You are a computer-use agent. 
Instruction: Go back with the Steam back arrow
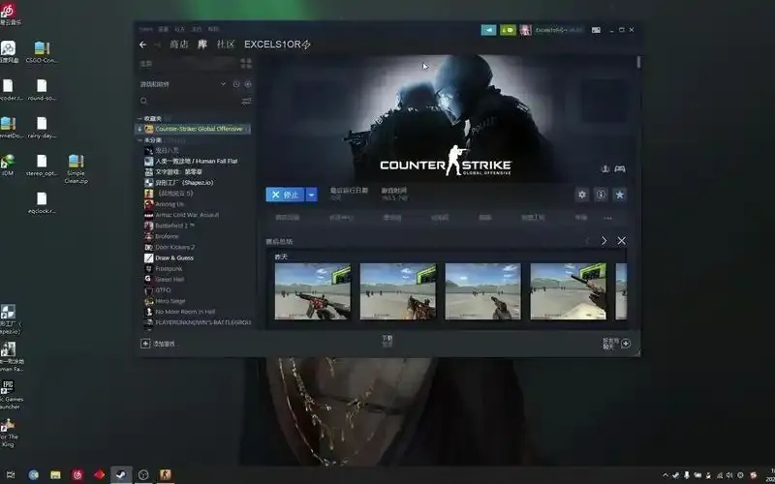click(142, 45)
